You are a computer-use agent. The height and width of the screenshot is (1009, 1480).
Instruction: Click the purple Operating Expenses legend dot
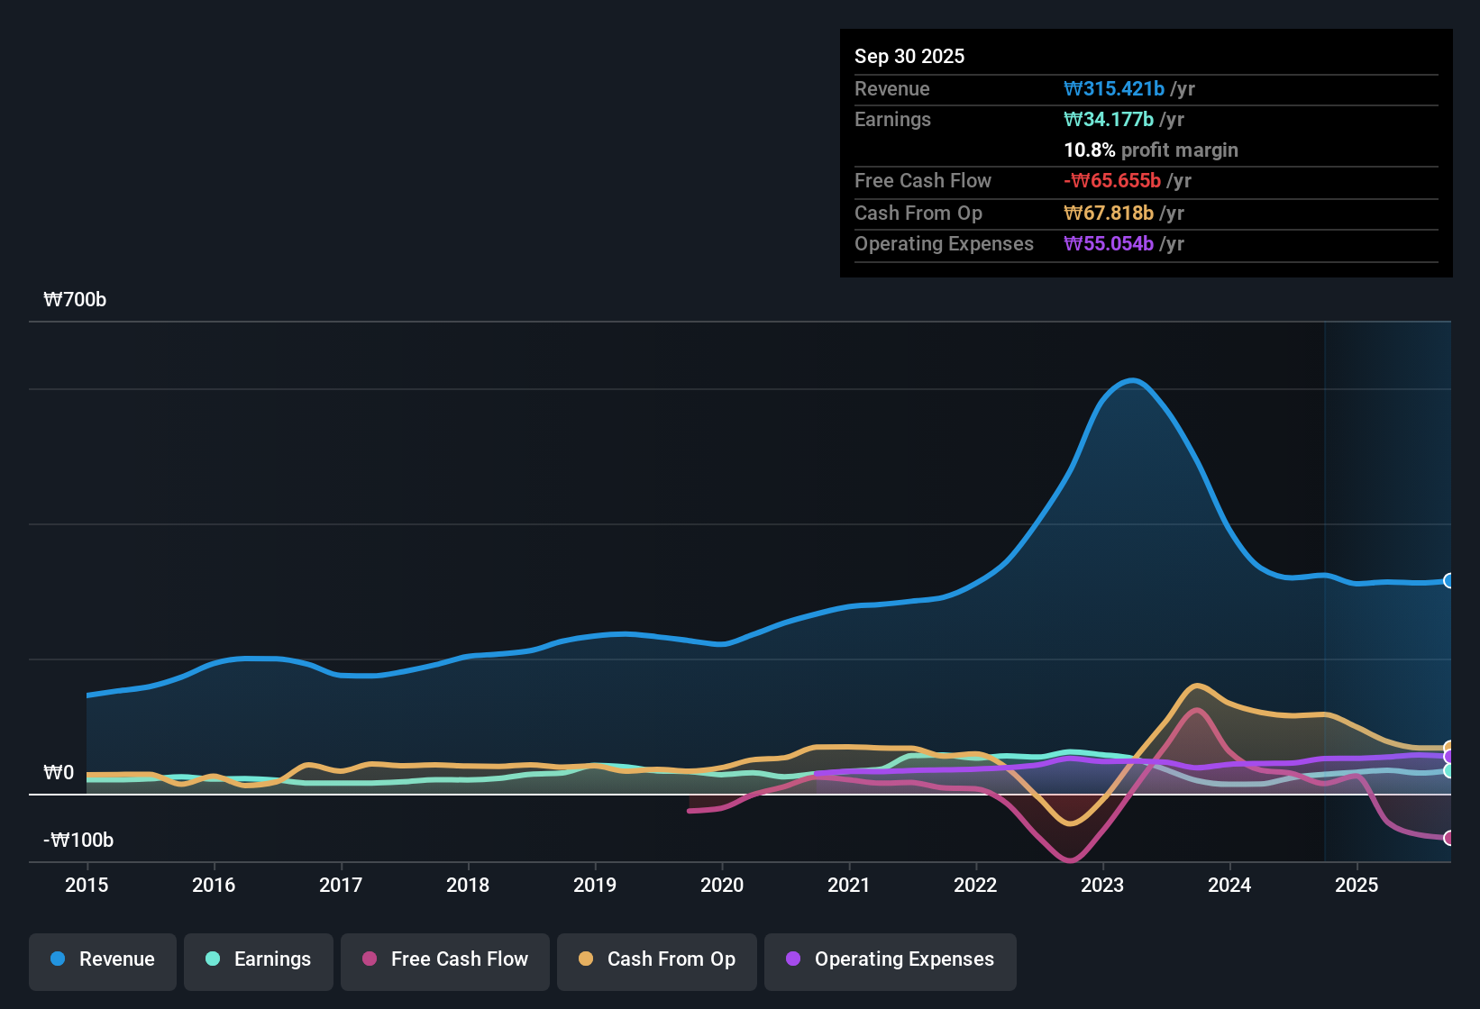[792, 959]
